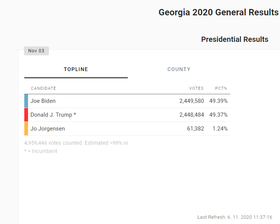This screenshot has height=224, width=280.
Task: Click the Last Refresh timestamp
Action: click(x=234, y=217)
